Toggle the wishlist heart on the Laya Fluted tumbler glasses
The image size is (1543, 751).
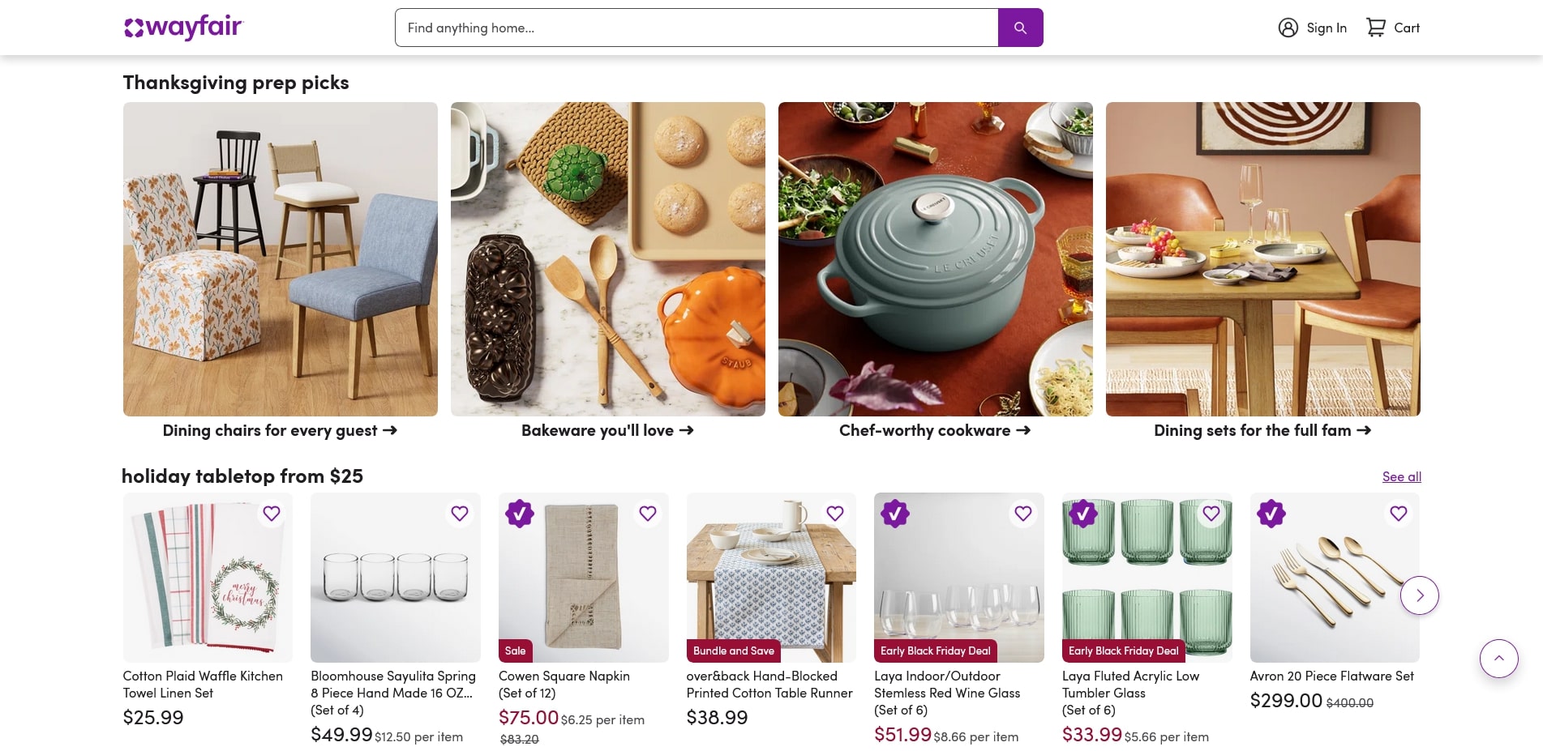click(x=1211, y=514)
